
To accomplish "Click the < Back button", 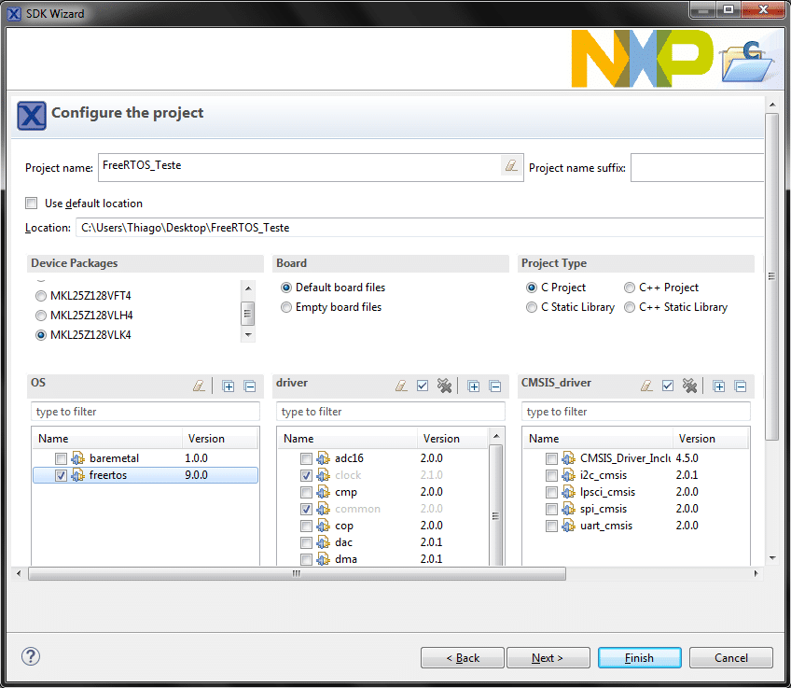I will pos(462,658).
